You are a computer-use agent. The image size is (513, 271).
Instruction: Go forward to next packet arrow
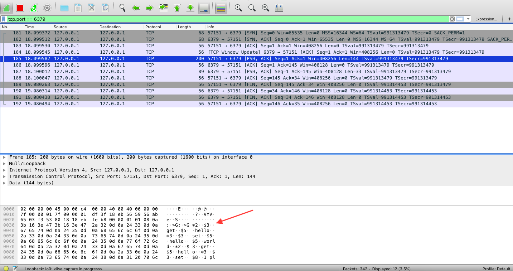[150, 8]
